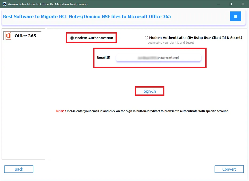249x181 pixels.
Task: Select the Modern Authentication radio button
Action: click(72, 38)
